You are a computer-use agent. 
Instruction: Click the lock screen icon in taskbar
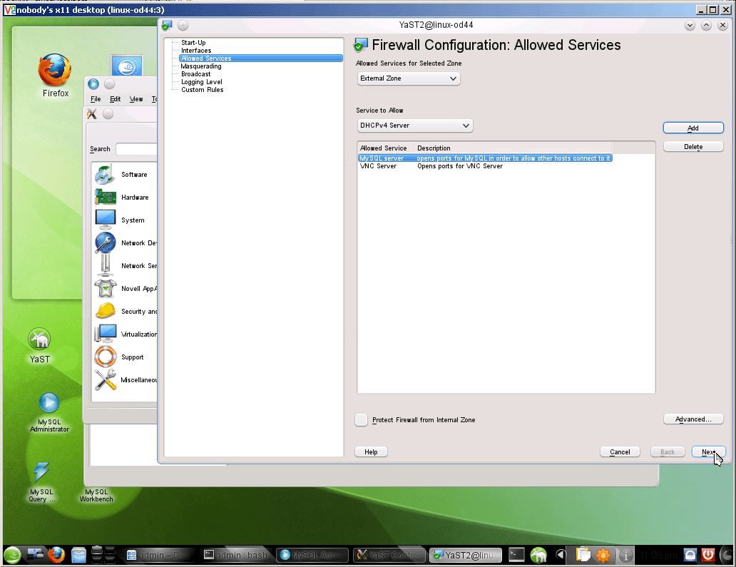pos(690,556)
